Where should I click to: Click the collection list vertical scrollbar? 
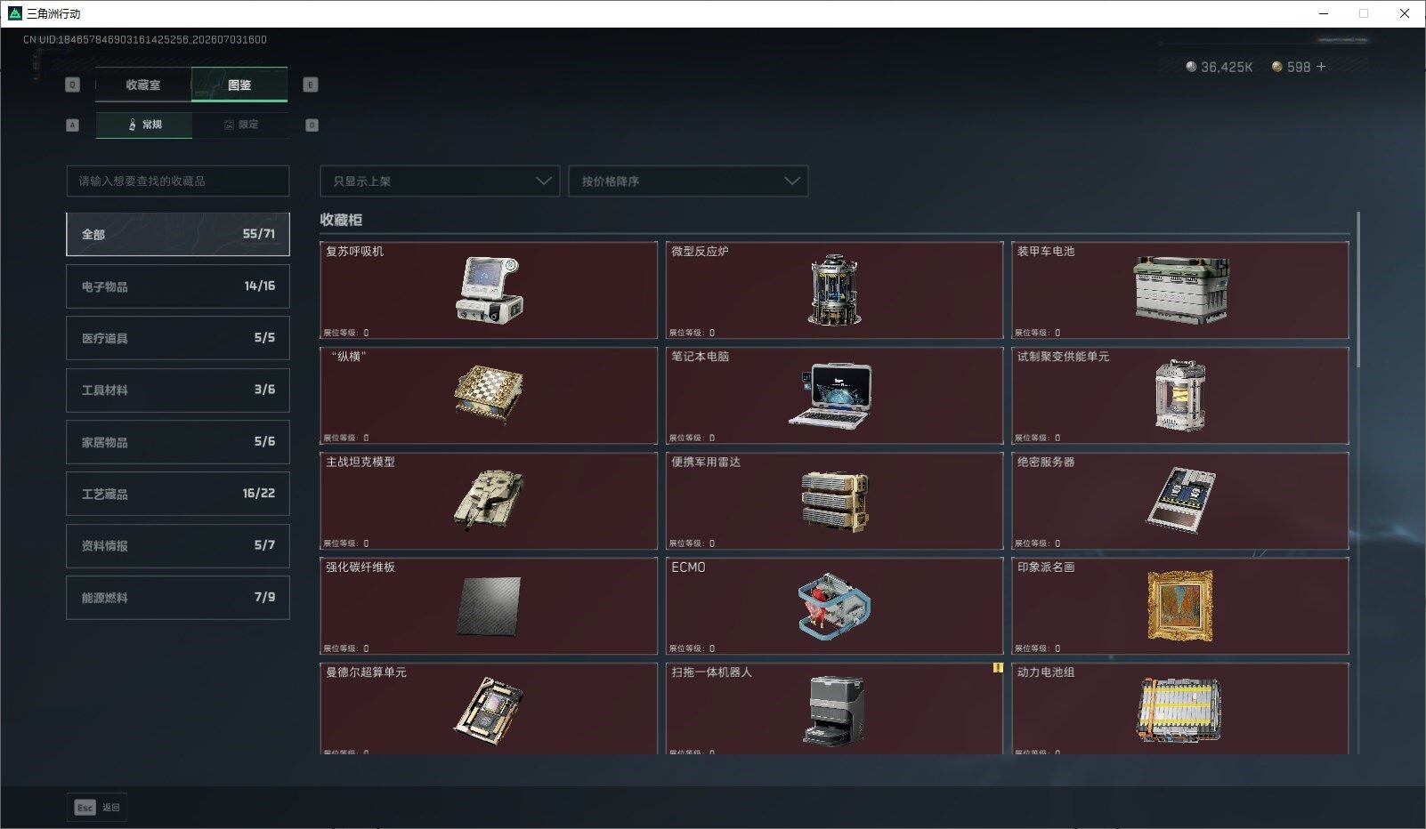click(x=1358, y=290)
